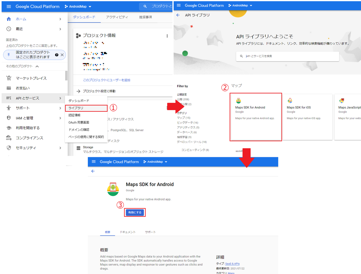This screenshot has height=274, width=361.
Task: Click the Maps SDK for iOS icon
Action: tap(290, 101)
